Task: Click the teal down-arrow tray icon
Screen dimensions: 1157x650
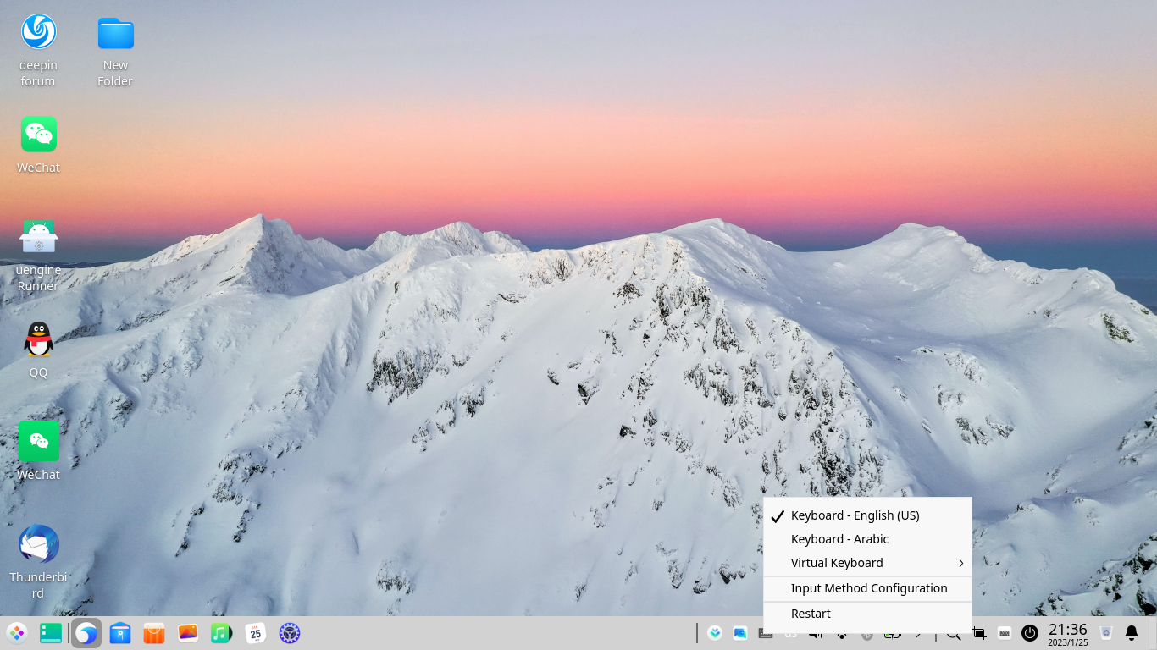Action: (715, 633)
